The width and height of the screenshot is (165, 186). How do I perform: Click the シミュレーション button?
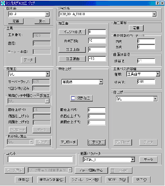pos(85,179)
